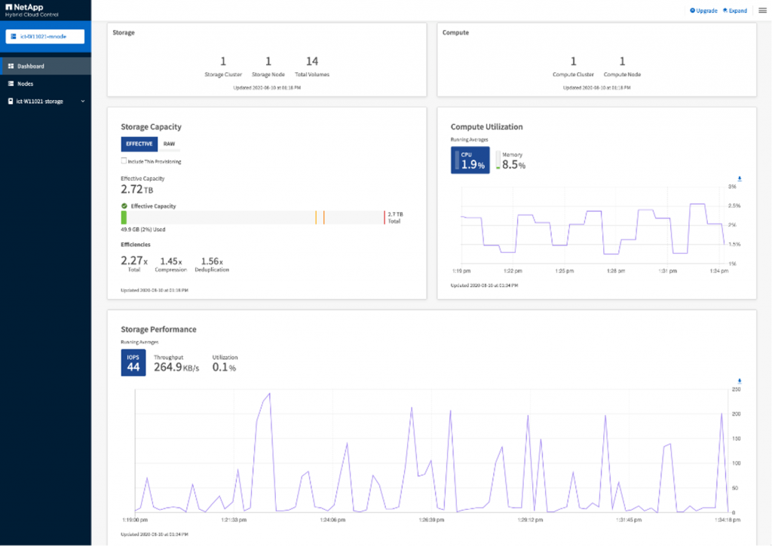Click the Dashboard grid icon in sidebar
Viewport: 772px width, 546px height.
tap(11, 66)
